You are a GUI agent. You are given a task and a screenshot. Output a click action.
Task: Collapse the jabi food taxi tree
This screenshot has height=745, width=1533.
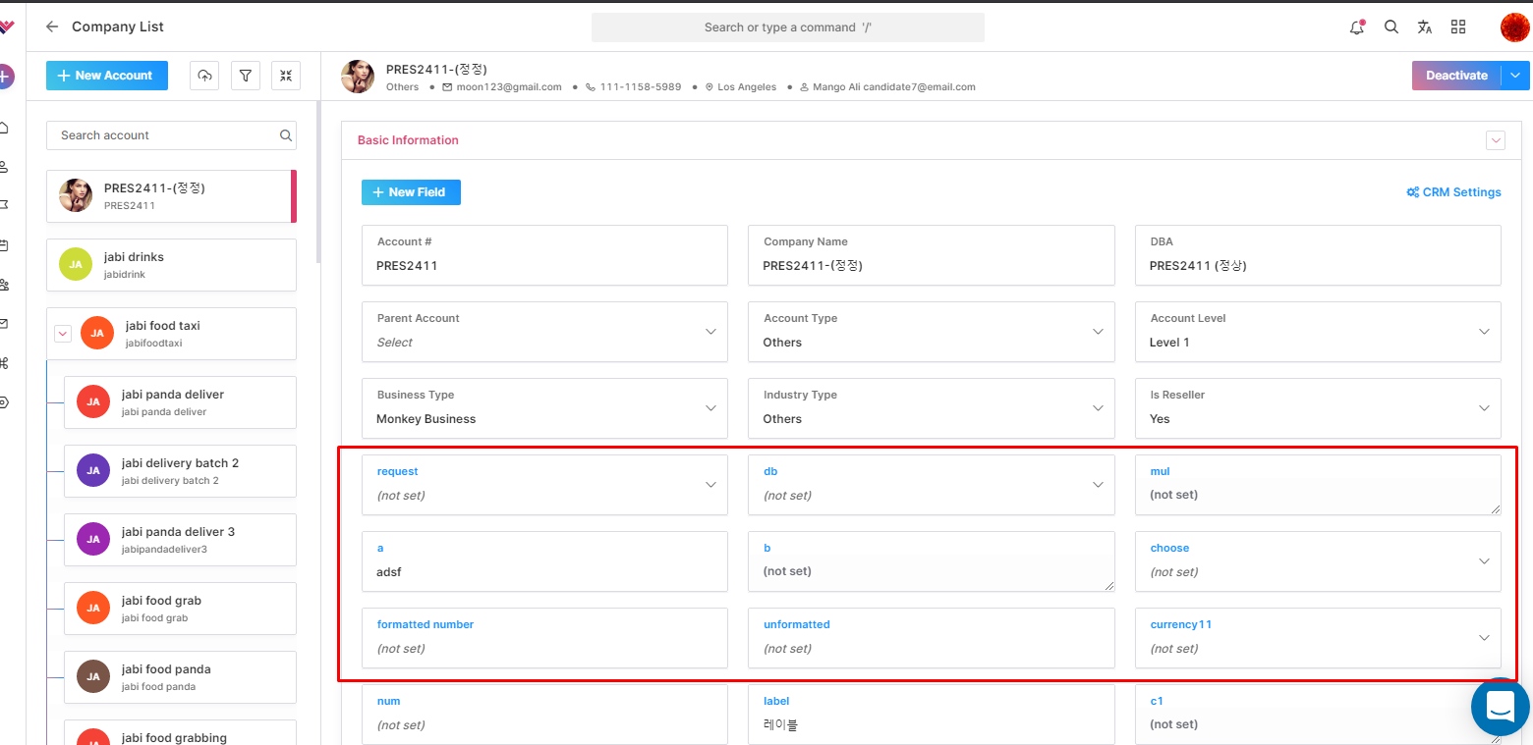63,334
